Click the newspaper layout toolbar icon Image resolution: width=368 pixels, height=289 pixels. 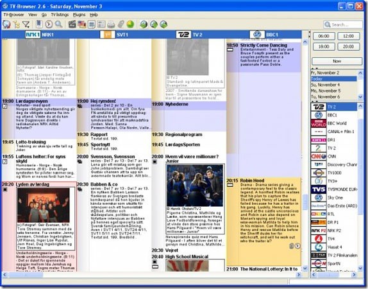point(101,24)
